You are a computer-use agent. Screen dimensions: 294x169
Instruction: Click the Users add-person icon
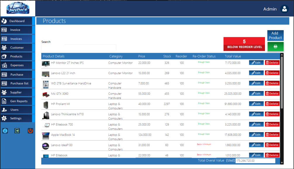(x=4, y=110)
